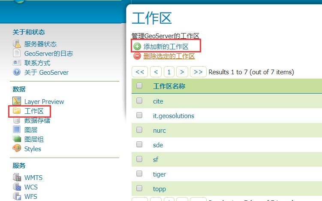Click the About GeoServer question mark icon
322x201 pixels.
click(x=17, y=72)
